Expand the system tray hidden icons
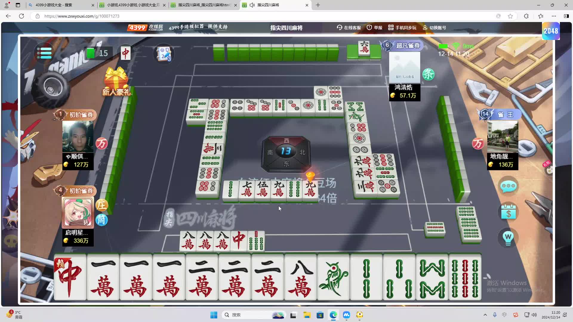The image size is (573, 322). (x=485, y=315)
